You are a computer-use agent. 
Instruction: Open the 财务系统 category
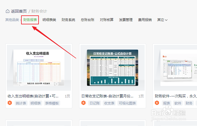pos(68,20)
